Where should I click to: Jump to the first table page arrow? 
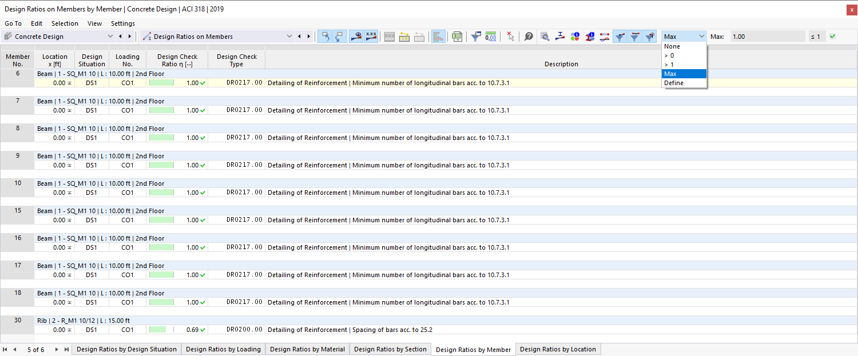[x=5, y=349]
